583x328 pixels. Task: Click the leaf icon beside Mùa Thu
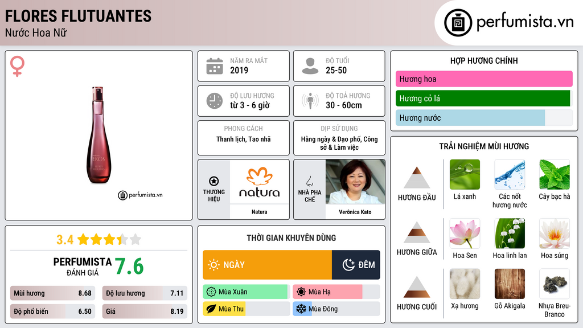(x=211, y=309)
